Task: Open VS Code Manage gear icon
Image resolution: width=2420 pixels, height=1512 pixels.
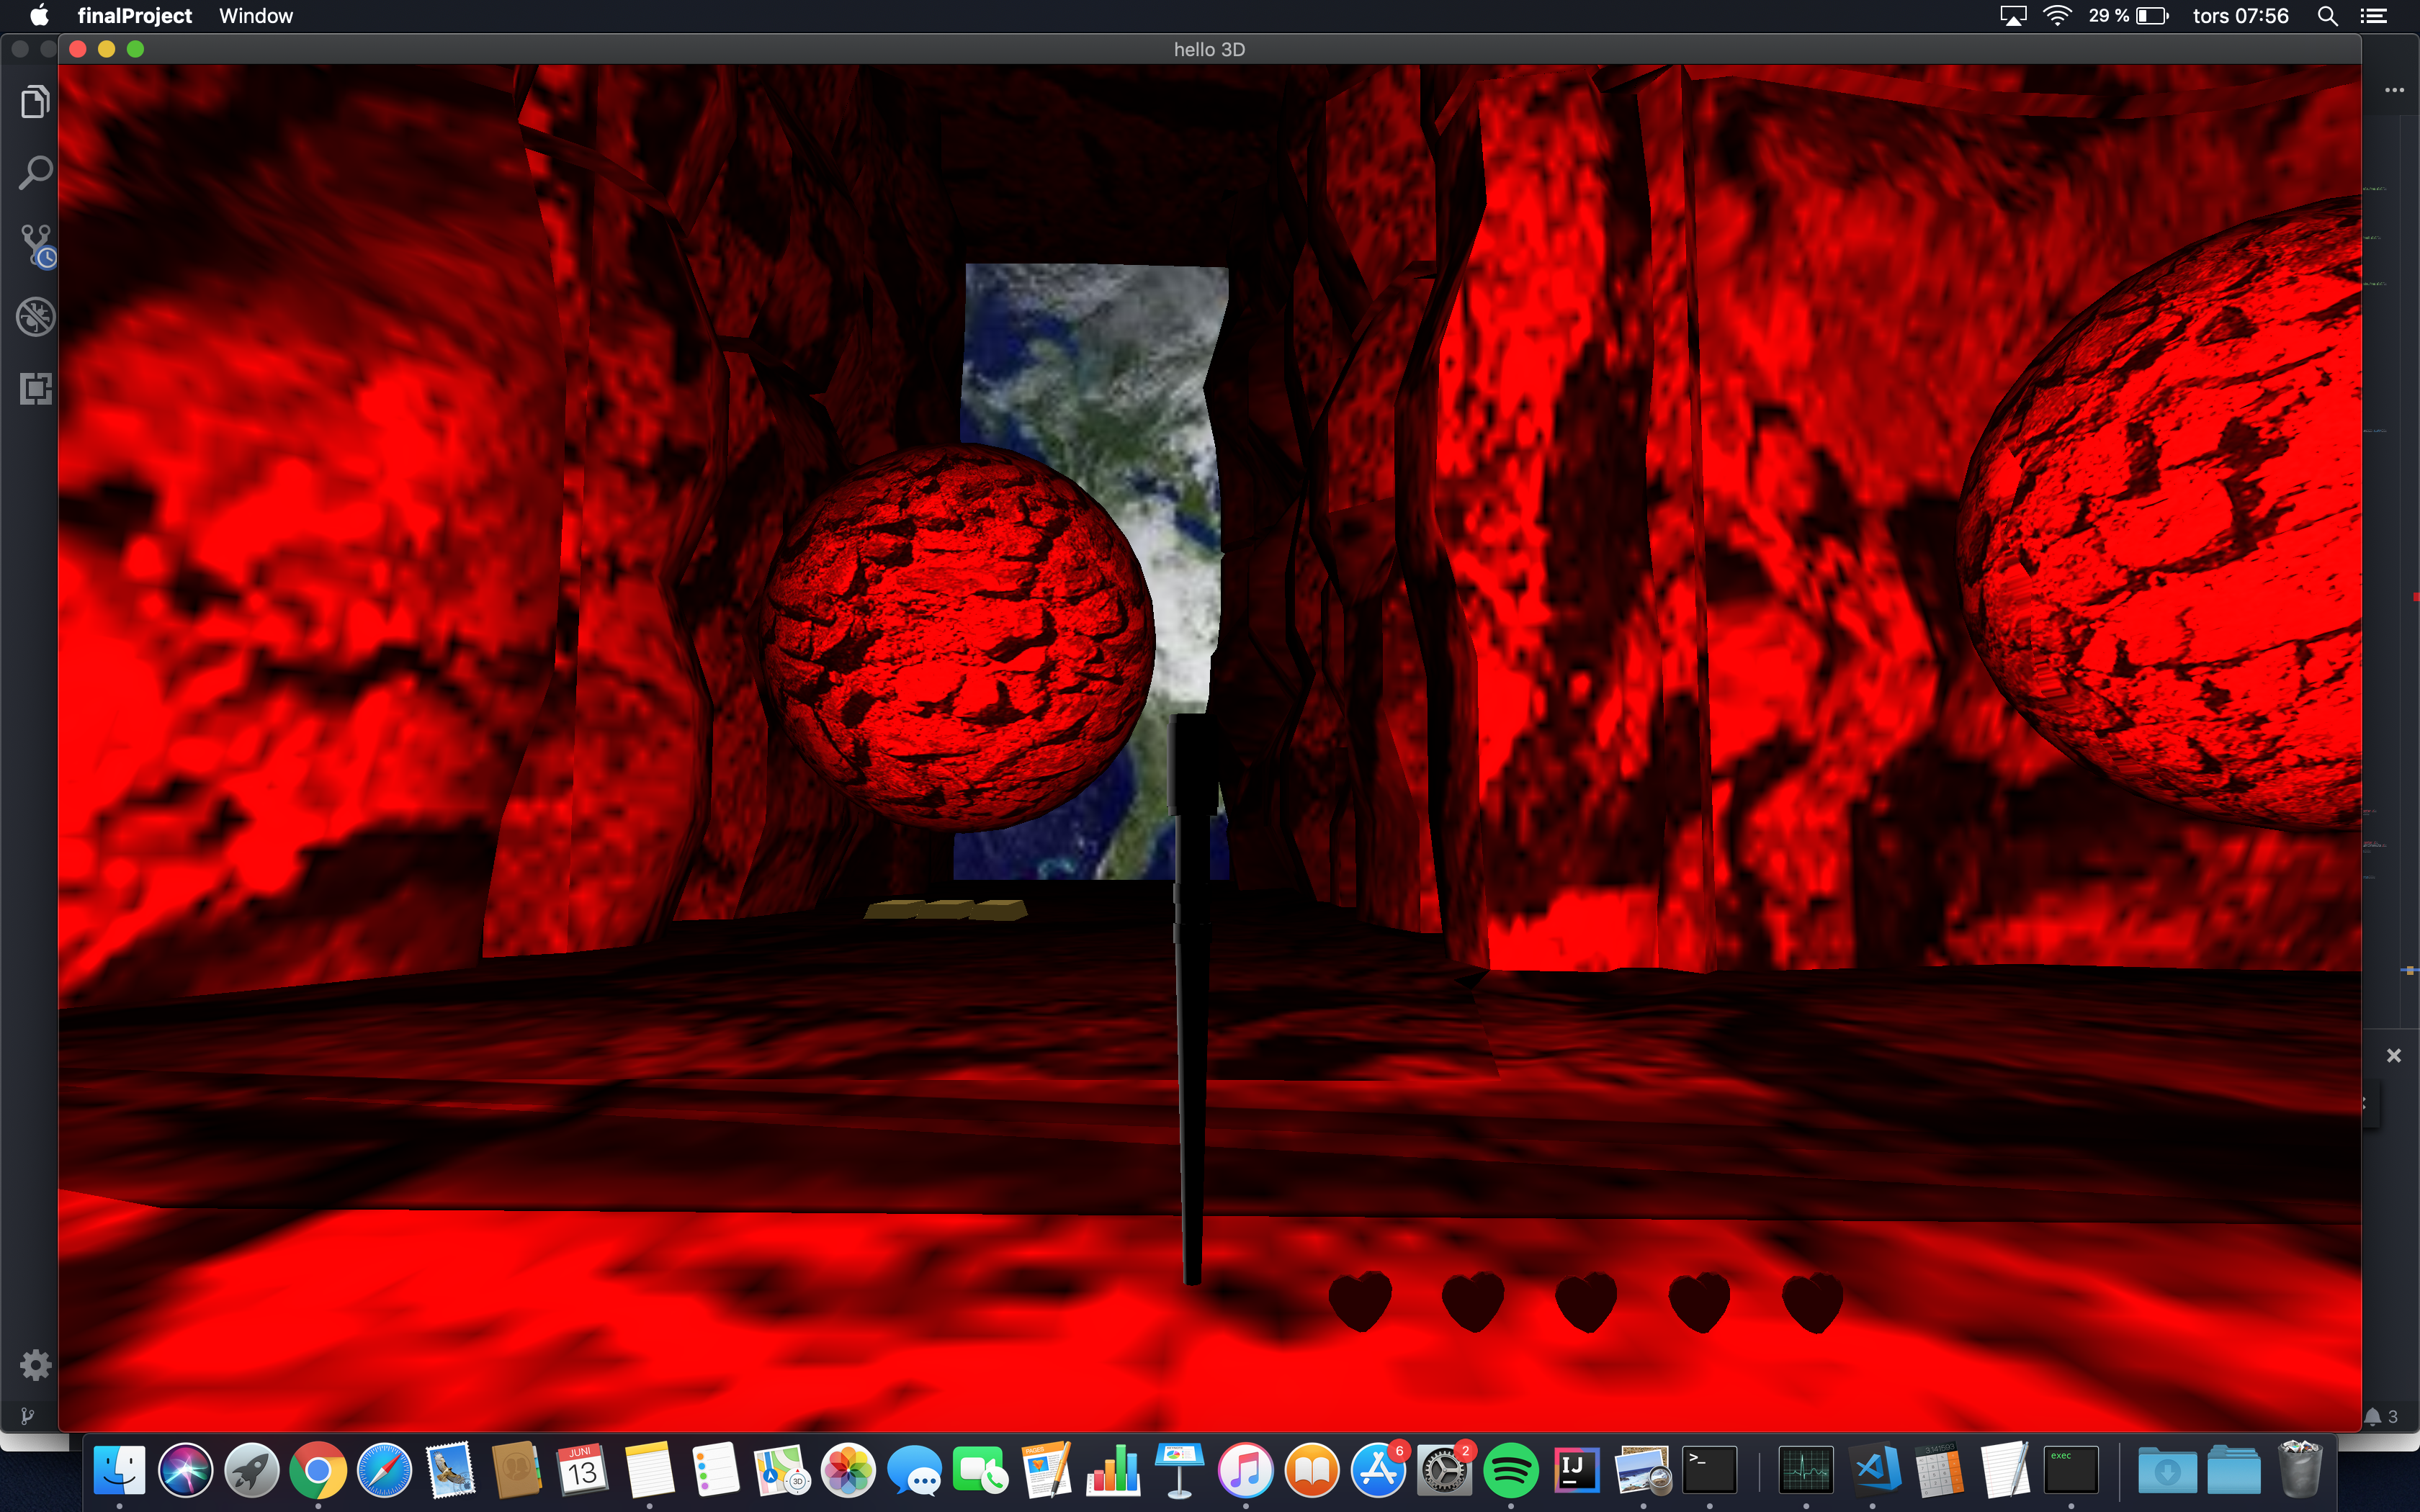Action: [x=35, y=1365]
